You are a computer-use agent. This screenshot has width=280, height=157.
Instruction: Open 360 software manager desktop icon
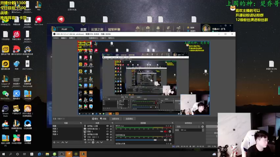[x=16, y=139]
